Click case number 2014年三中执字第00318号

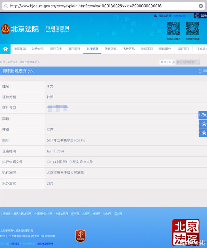tap(66, 140)
